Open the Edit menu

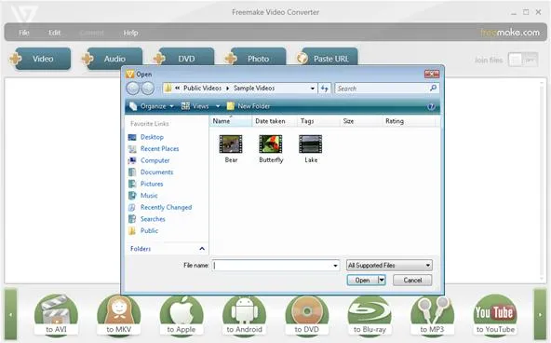[55, 33]
